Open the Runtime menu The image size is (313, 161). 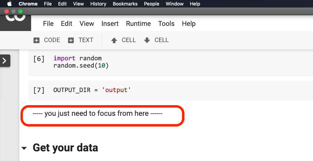click(x=138, y=23)
